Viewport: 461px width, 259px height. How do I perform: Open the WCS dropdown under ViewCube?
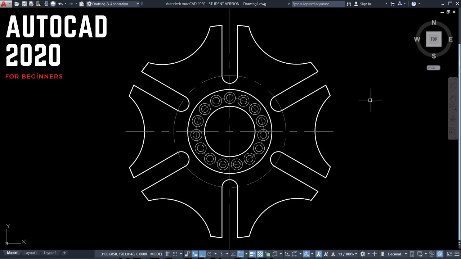point(434,68)
